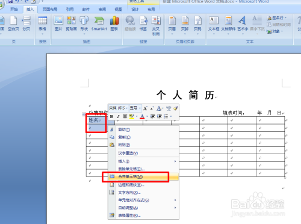Open the Table (表格) insert button
301x224 pixels.
point(43,25)
